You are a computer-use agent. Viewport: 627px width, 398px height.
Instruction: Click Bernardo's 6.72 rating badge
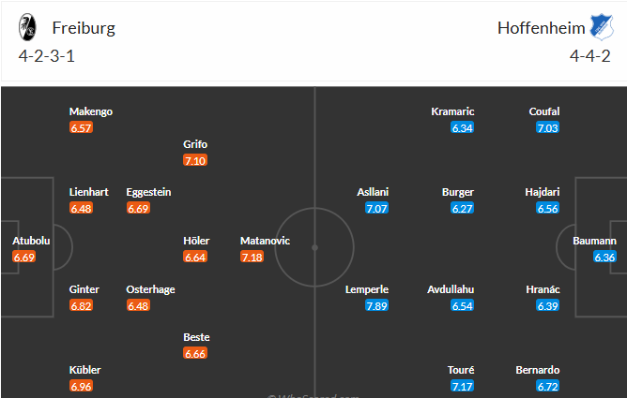coord(548,386)
